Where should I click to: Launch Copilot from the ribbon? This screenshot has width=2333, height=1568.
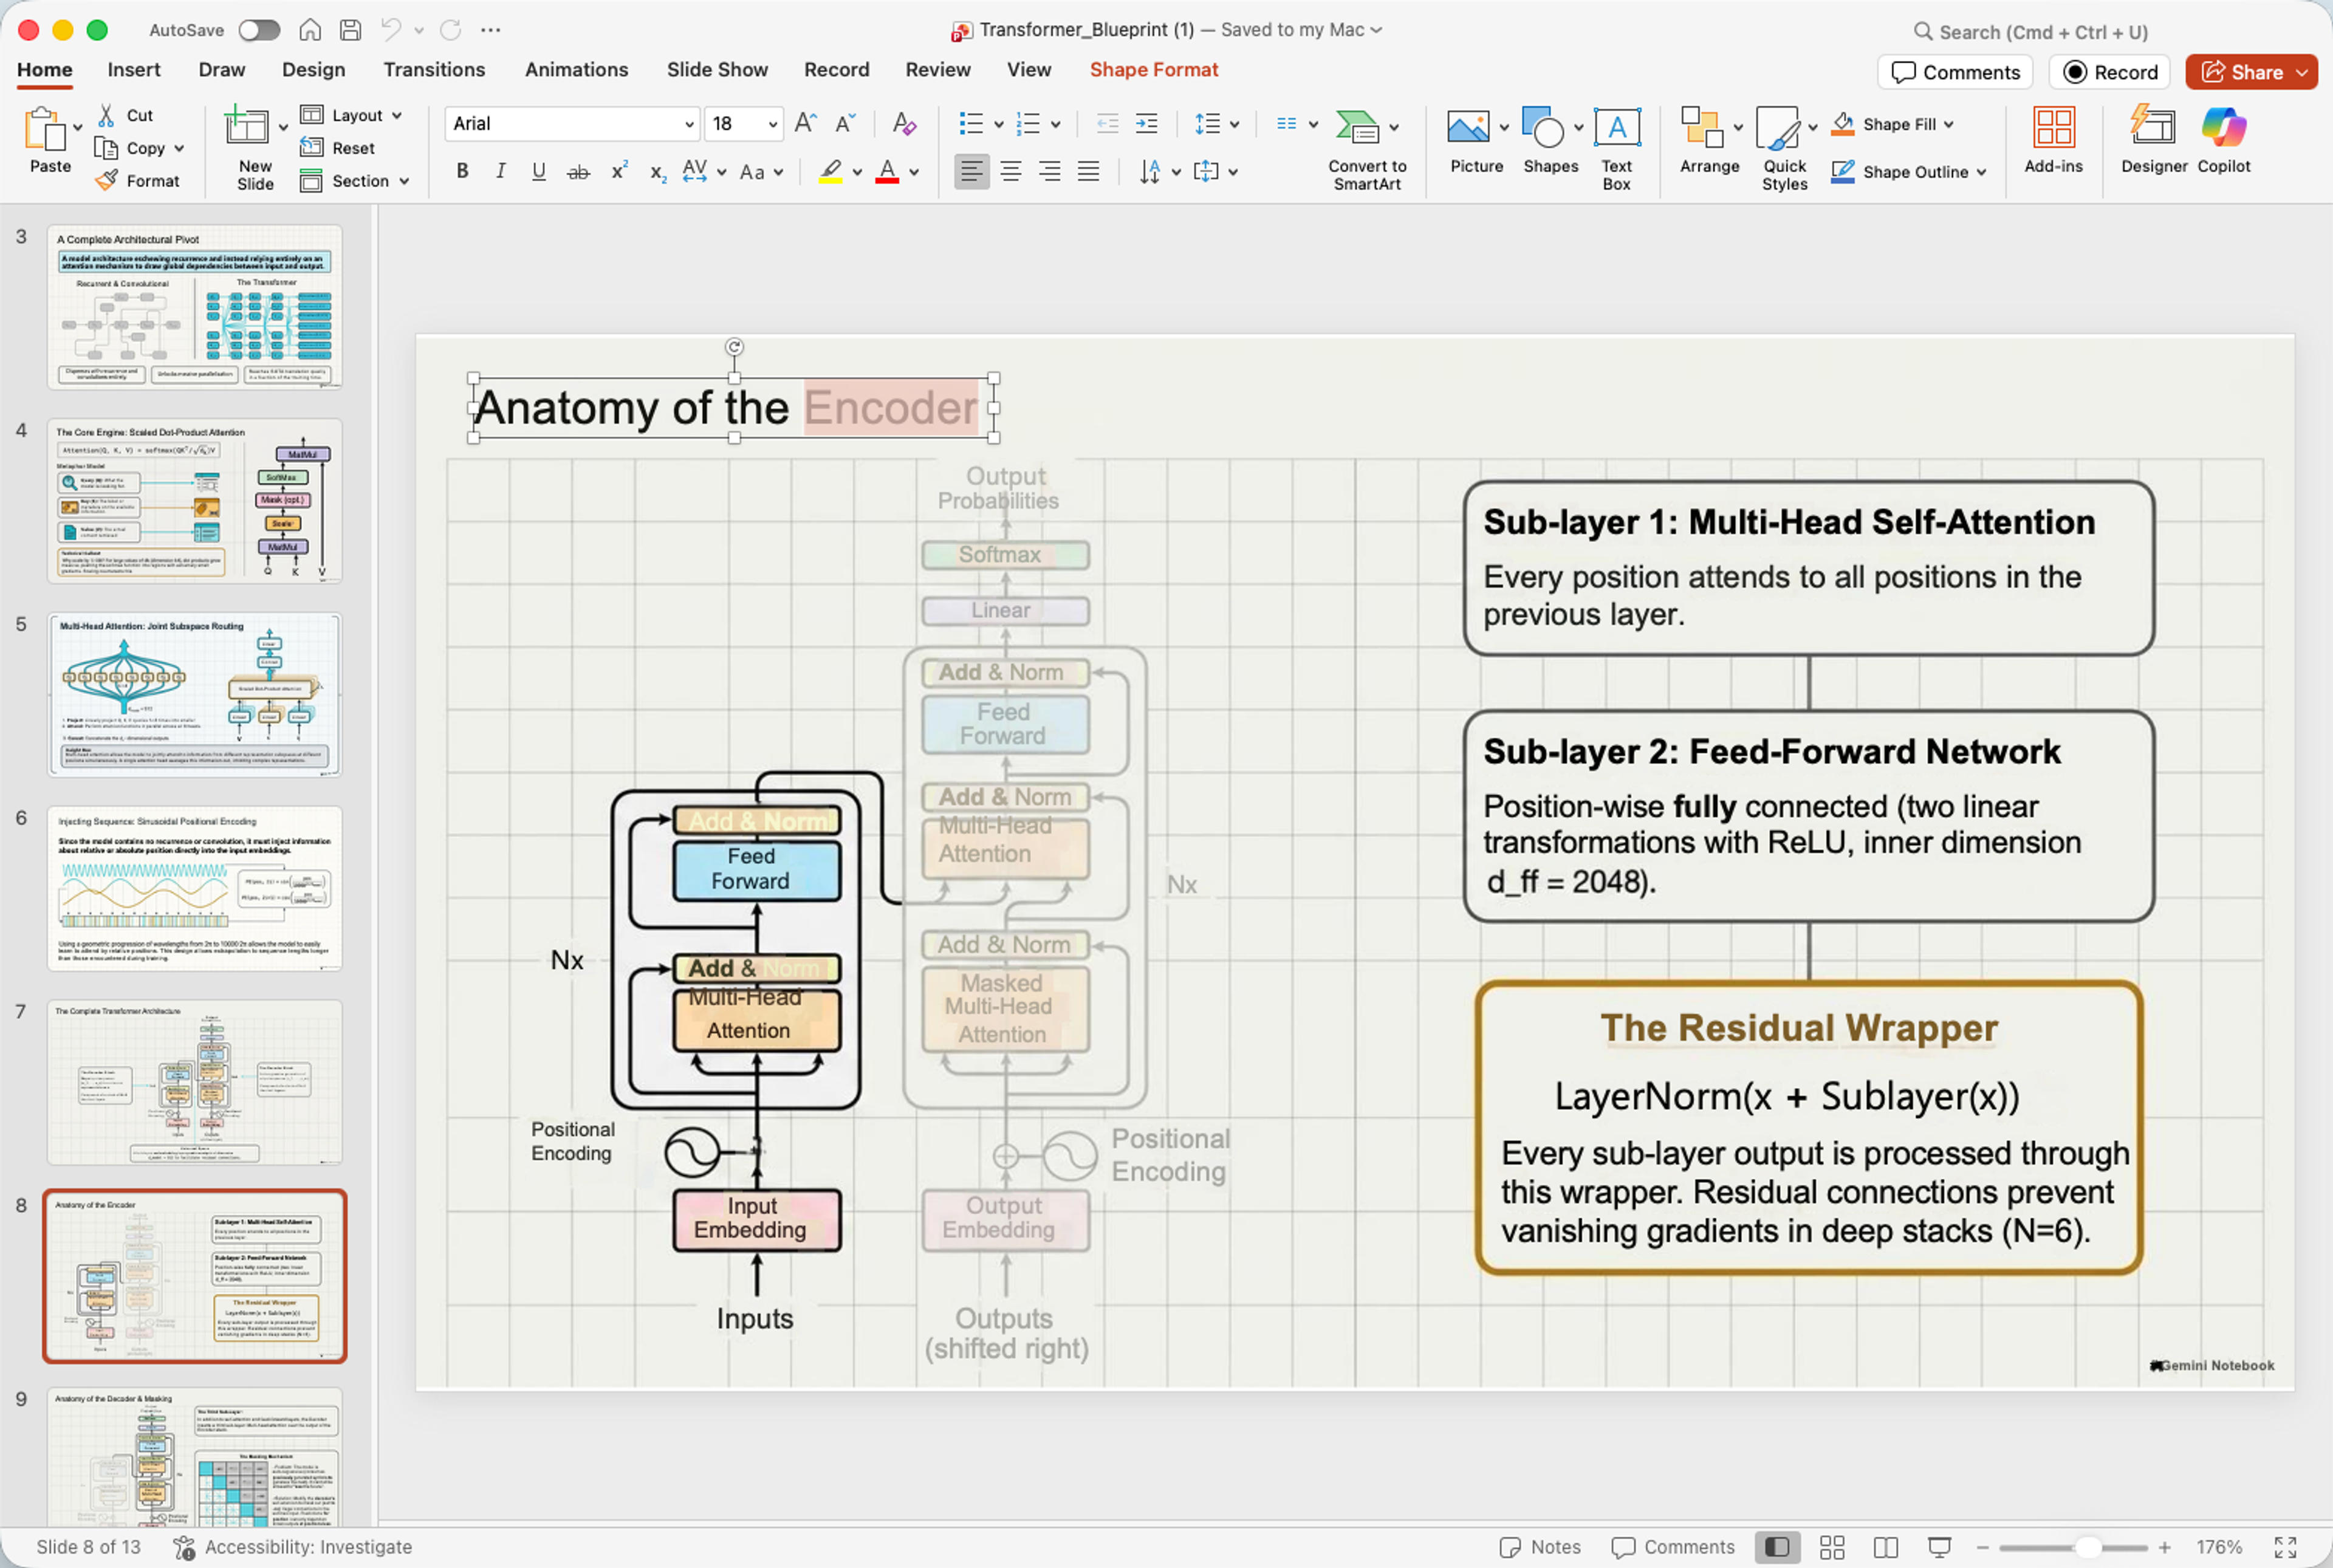coord(2224,140)
